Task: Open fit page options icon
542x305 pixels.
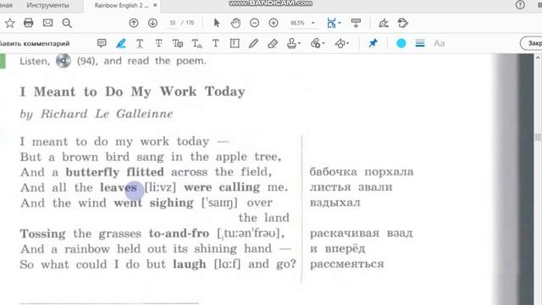Action: [333, 23]
